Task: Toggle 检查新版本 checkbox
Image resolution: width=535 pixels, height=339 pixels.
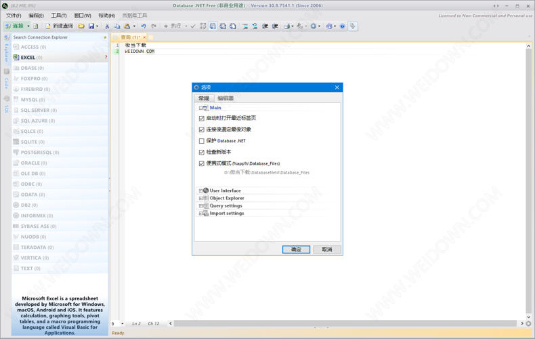Action: pos(201,152)
